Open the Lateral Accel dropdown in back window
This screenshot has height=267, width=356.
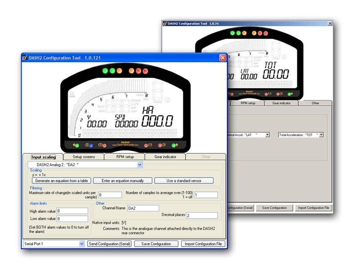click(267, 135)
